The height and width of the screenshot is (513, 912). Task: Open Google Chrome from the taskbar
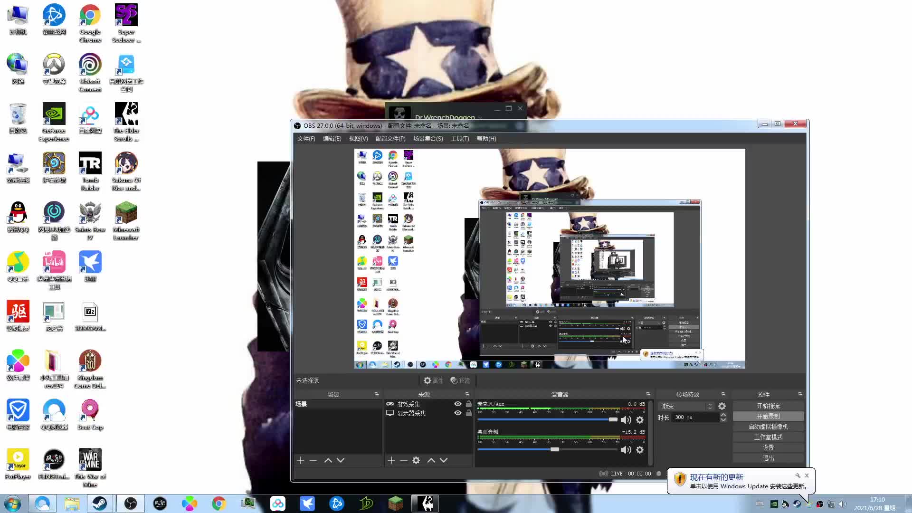pyautogui.click(x=218, y=503)
